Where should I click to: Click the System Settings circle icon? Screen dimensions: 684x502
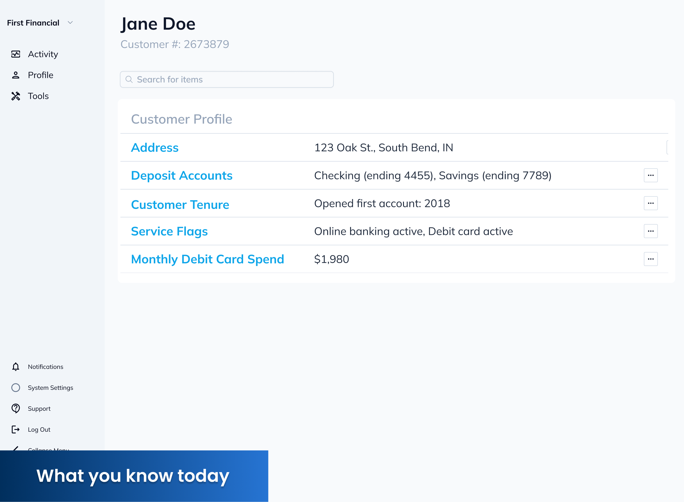tap(15, 388)
